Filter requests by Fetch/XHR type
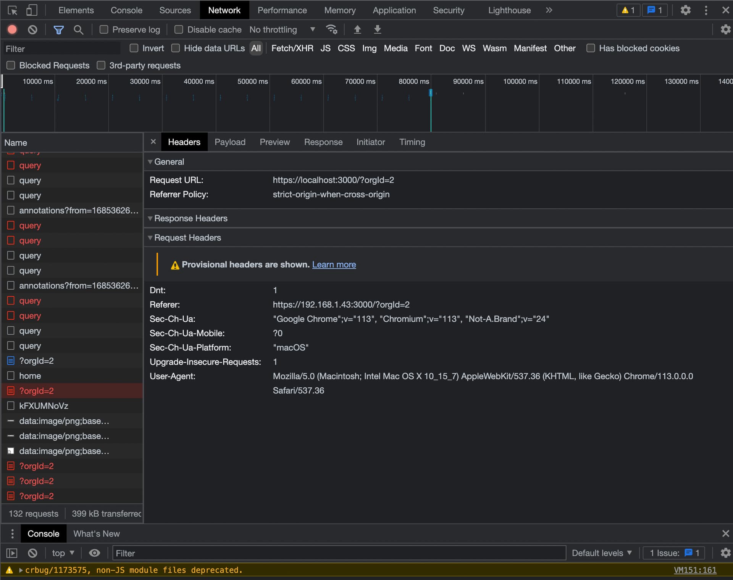Screen dimensions: 733x580 (292, 48)
